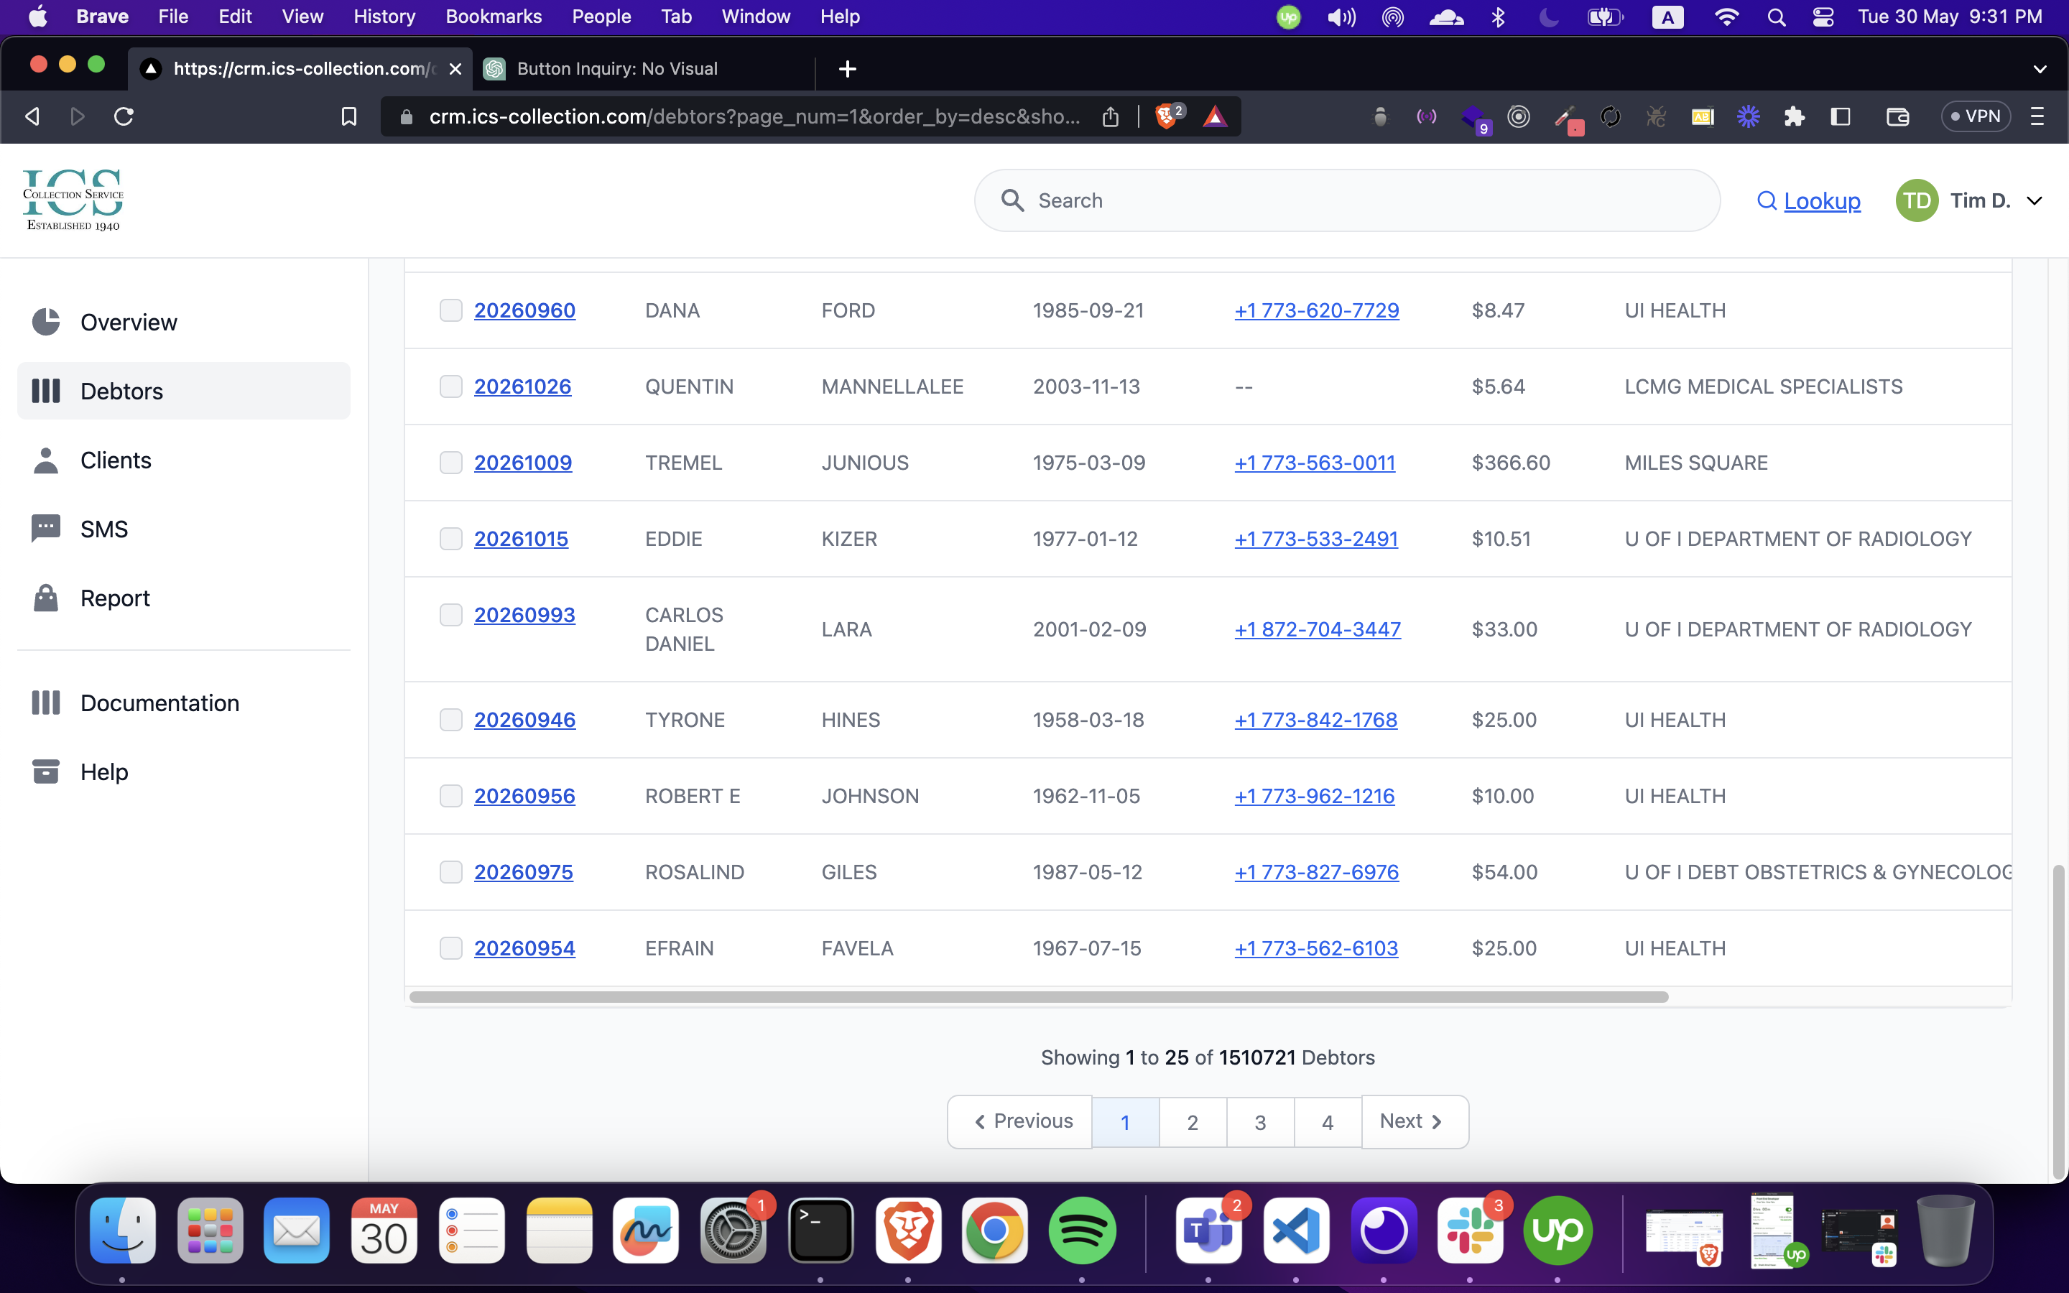Open the Overview pie chart icon
This screenshot has height=1293, width=2069.
point(45,323)
